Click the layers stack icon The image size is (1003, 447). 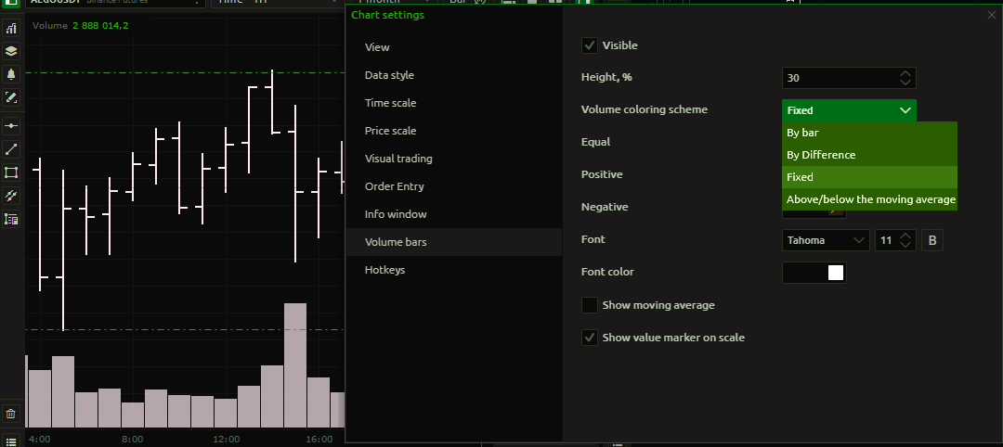(11, 51)
